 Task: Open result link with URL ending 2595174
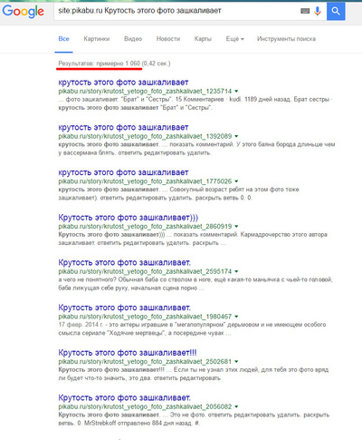(x=124, y=262)
